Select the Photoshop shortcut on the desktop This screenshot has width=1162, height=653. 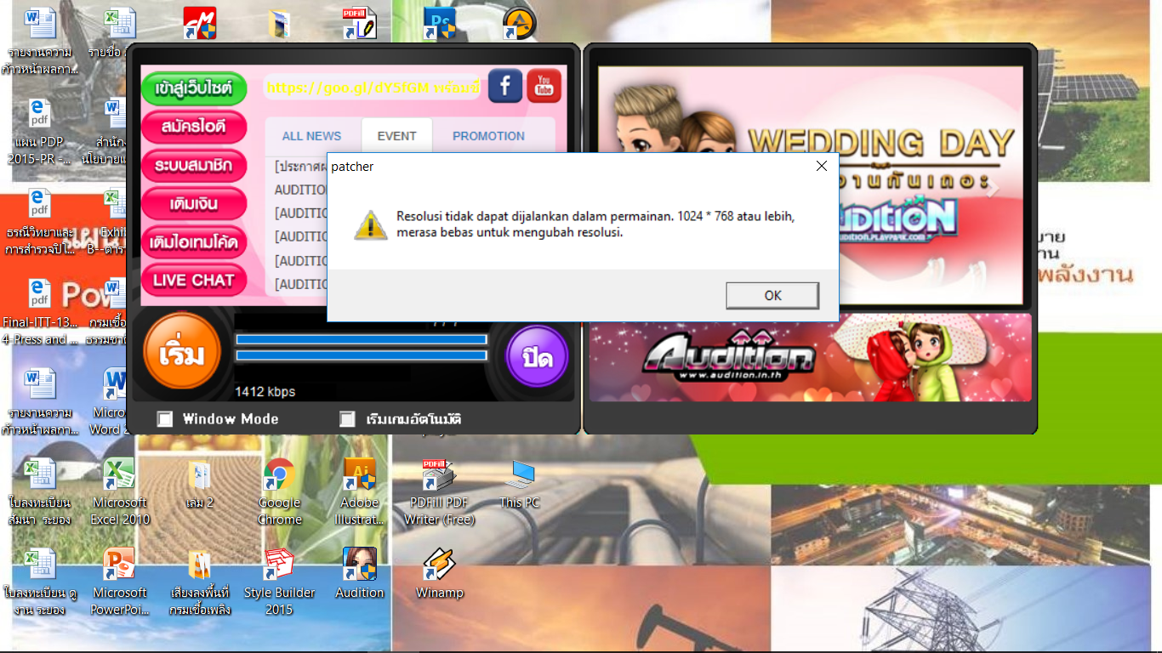coord(441,23)
